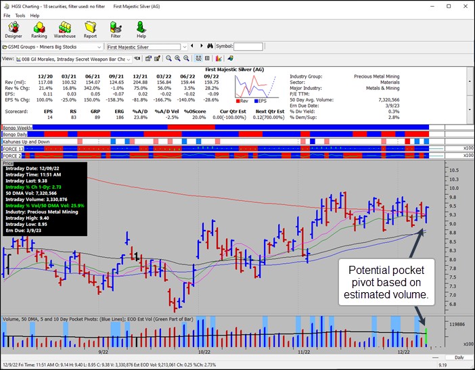
Task: Open the Filter tool
Action: pyautogui.click(x=116, y=30)
